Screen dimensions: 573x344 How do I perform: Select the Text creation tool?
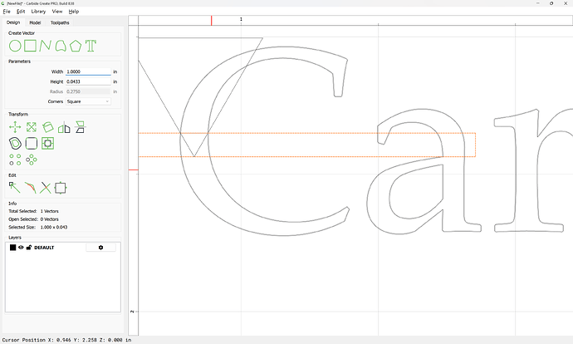(x=91, y=46)
